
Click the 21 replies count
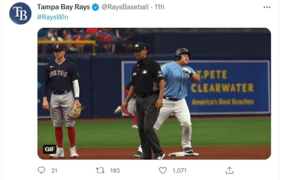click(x=54, y=170)
